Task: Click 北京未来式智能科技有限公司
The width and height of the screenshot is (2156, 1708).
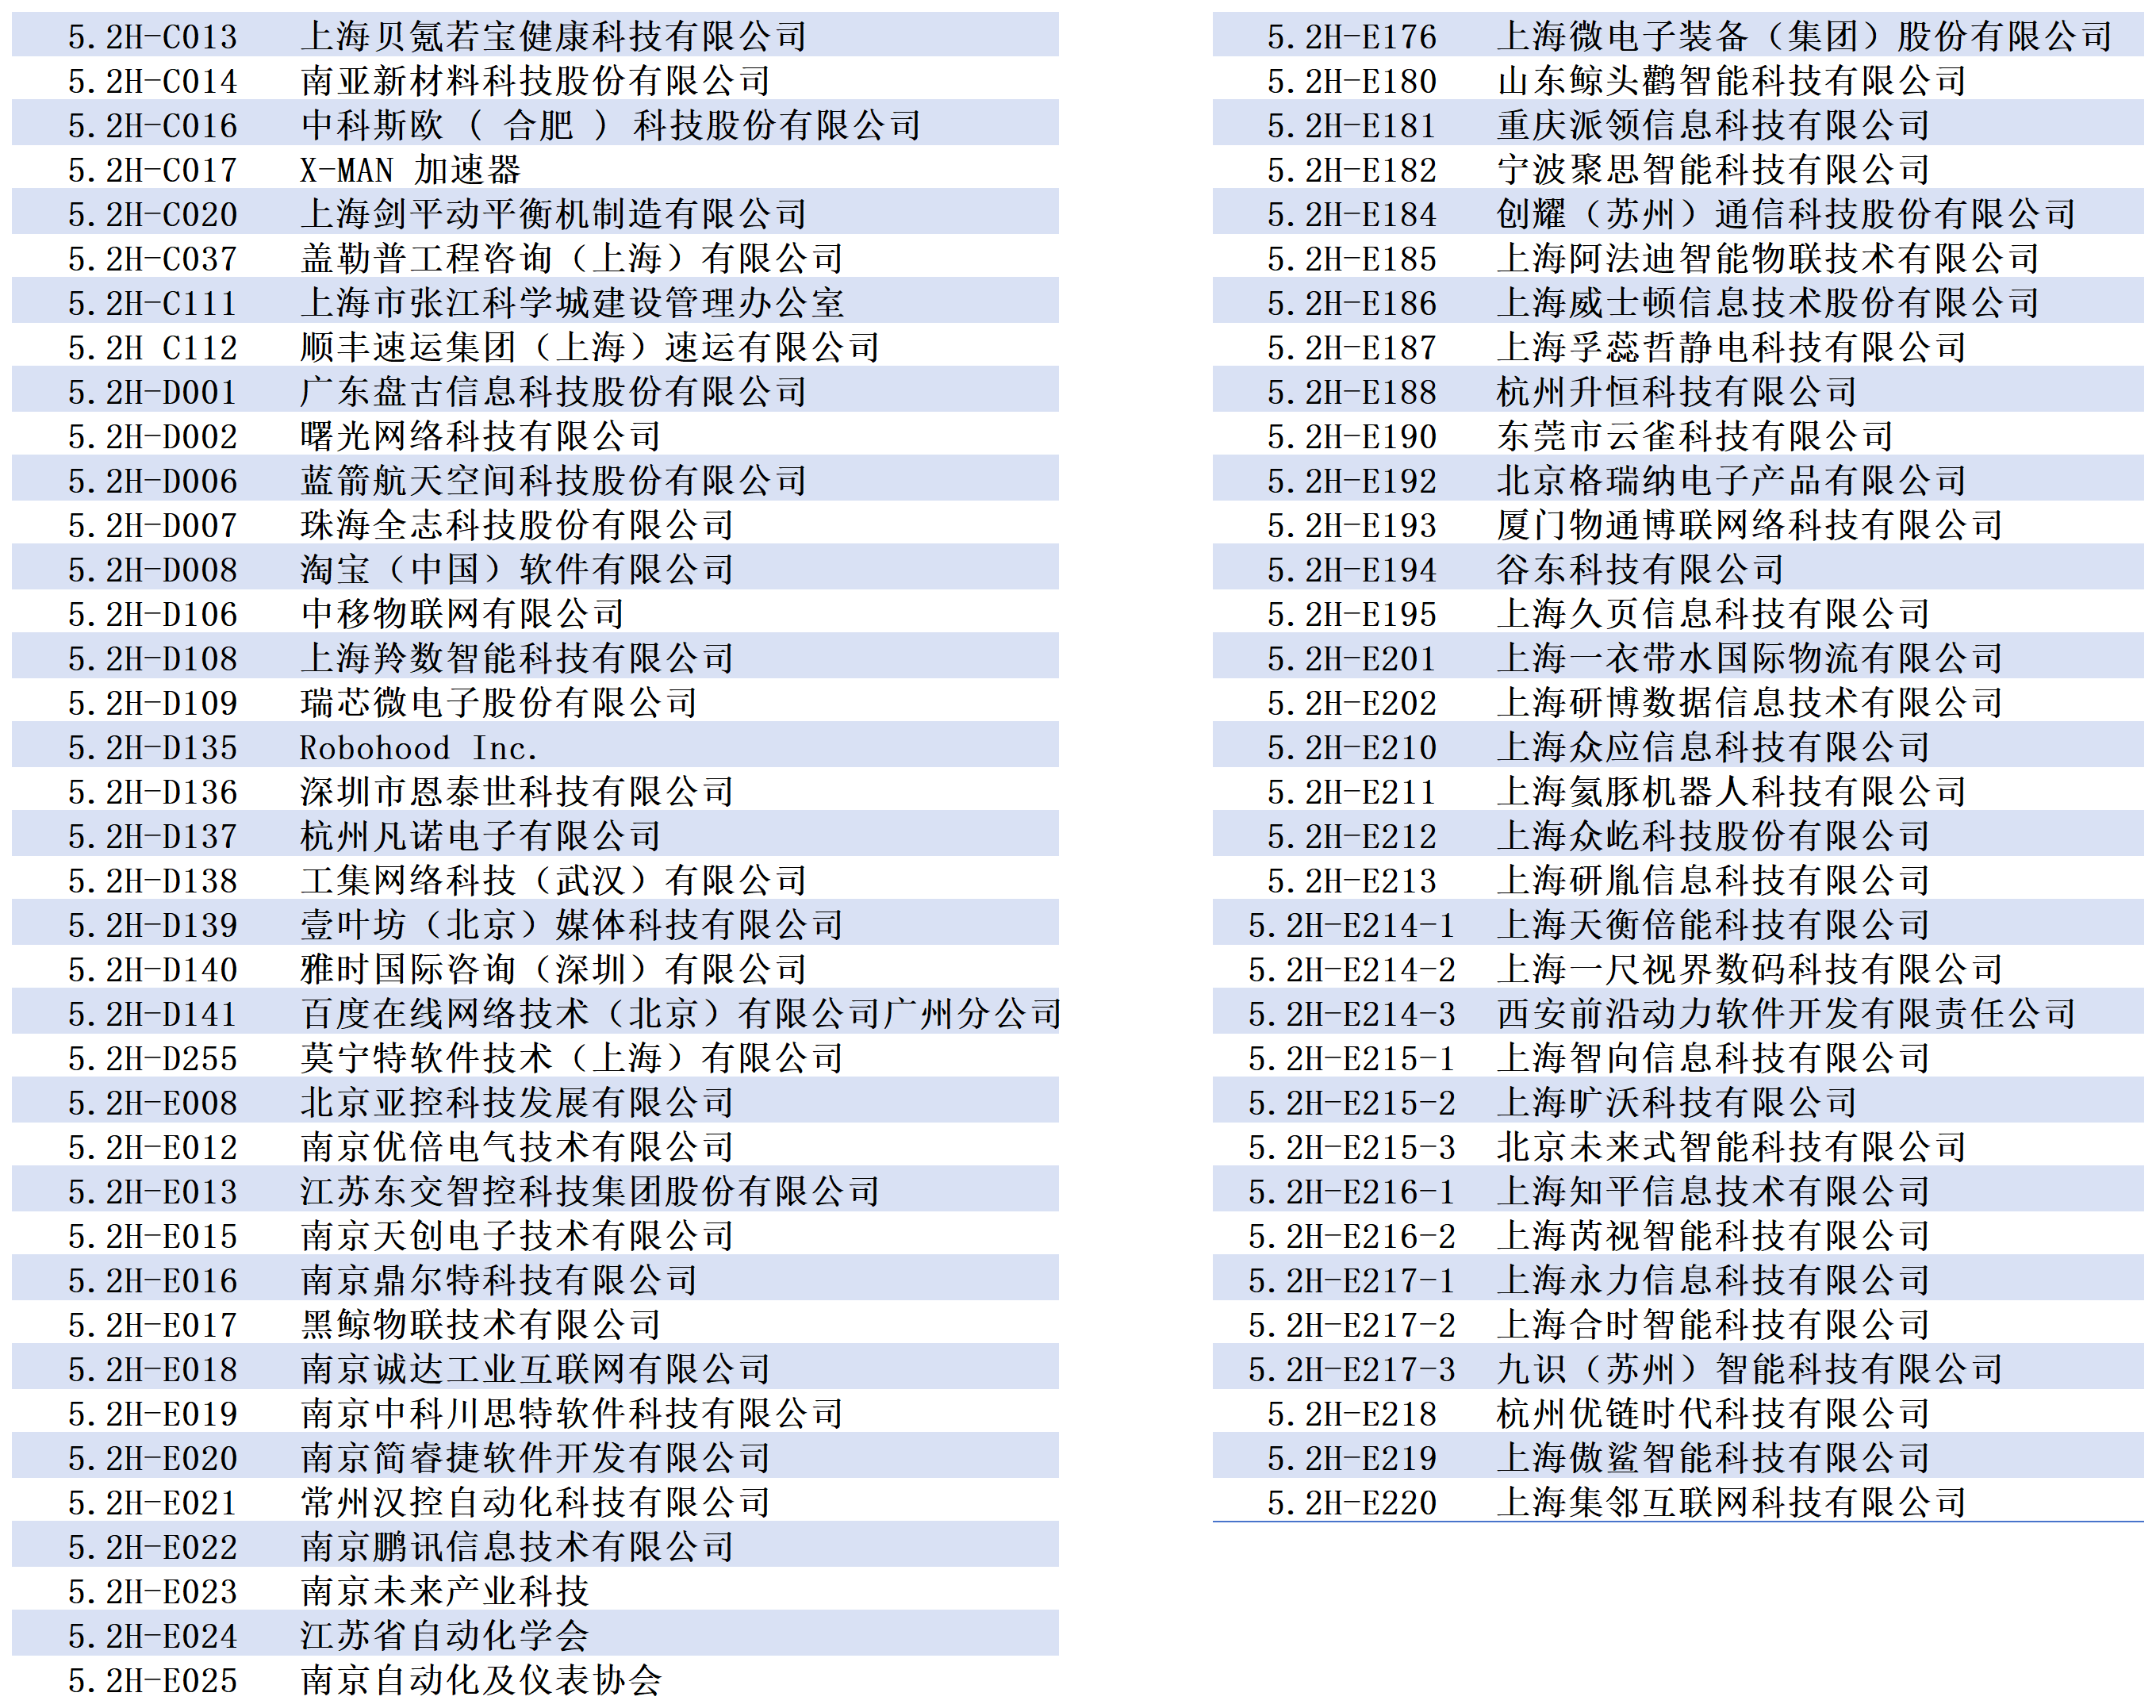Action: [x=1731, y=1147]
